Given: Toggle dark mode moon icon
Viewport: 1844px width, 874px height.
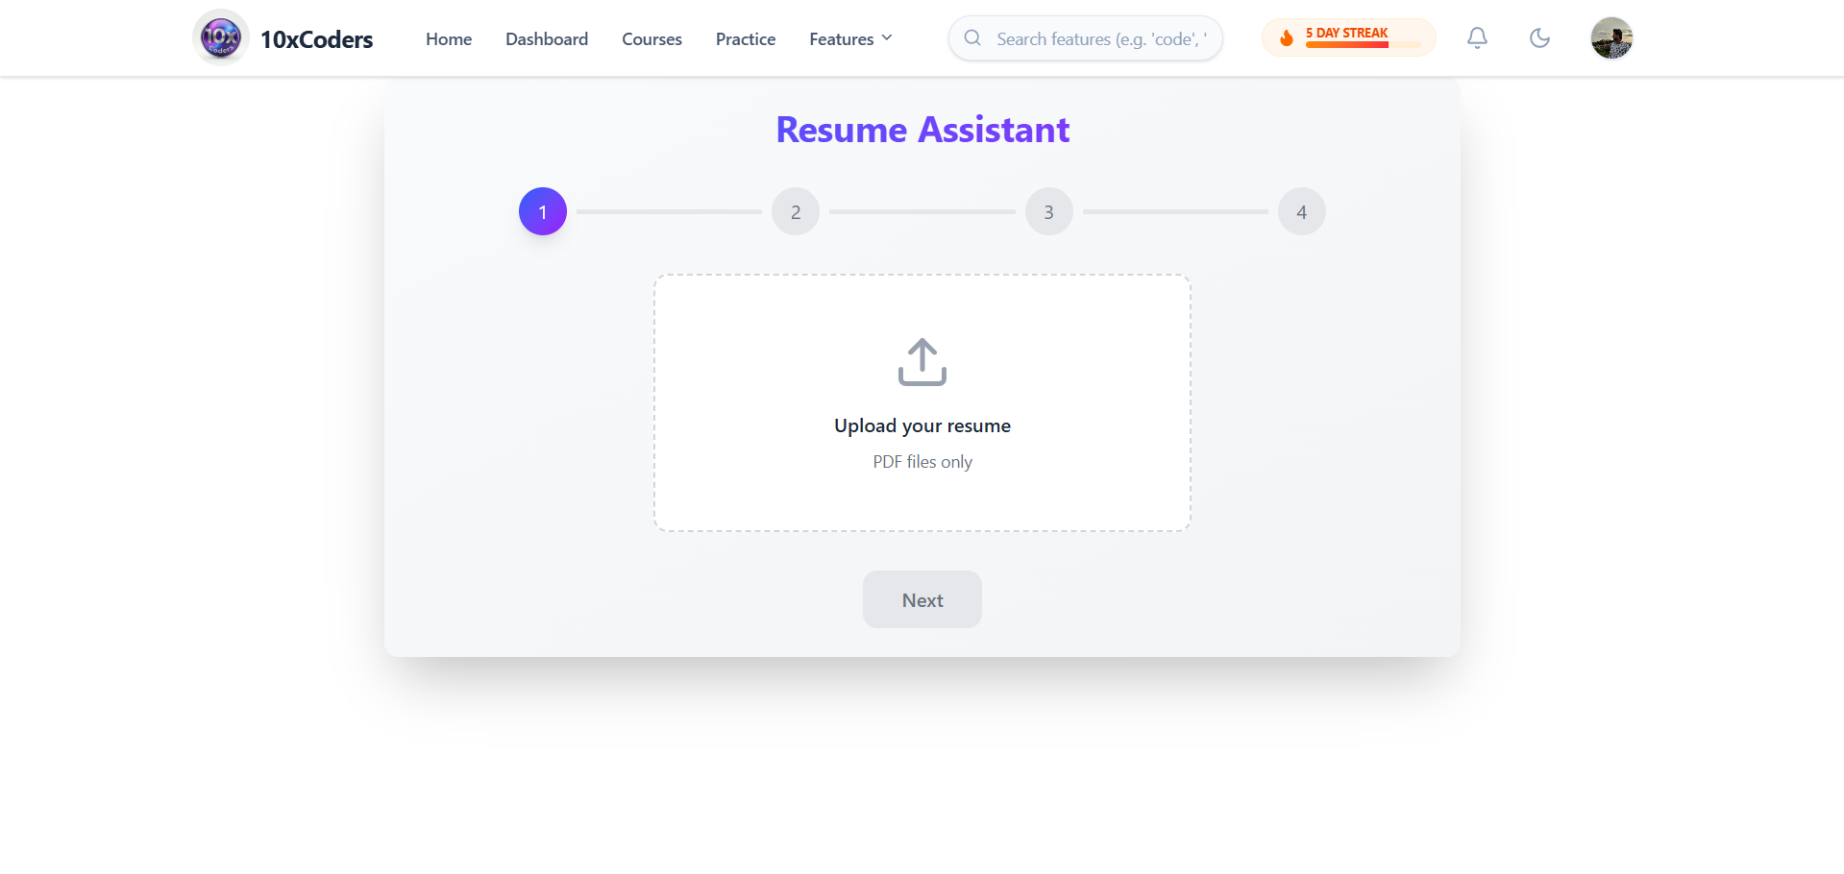Looking at the screenshot, I should (x=1539, y=38).
